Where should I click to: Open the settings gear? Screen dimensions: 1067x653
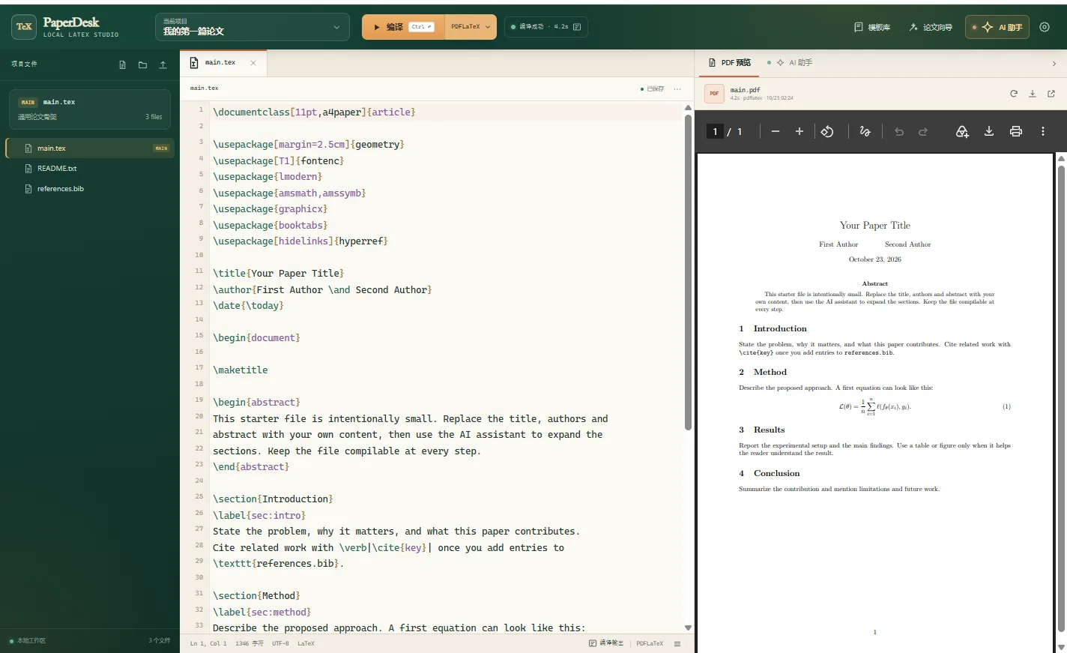coord(1045,27)
